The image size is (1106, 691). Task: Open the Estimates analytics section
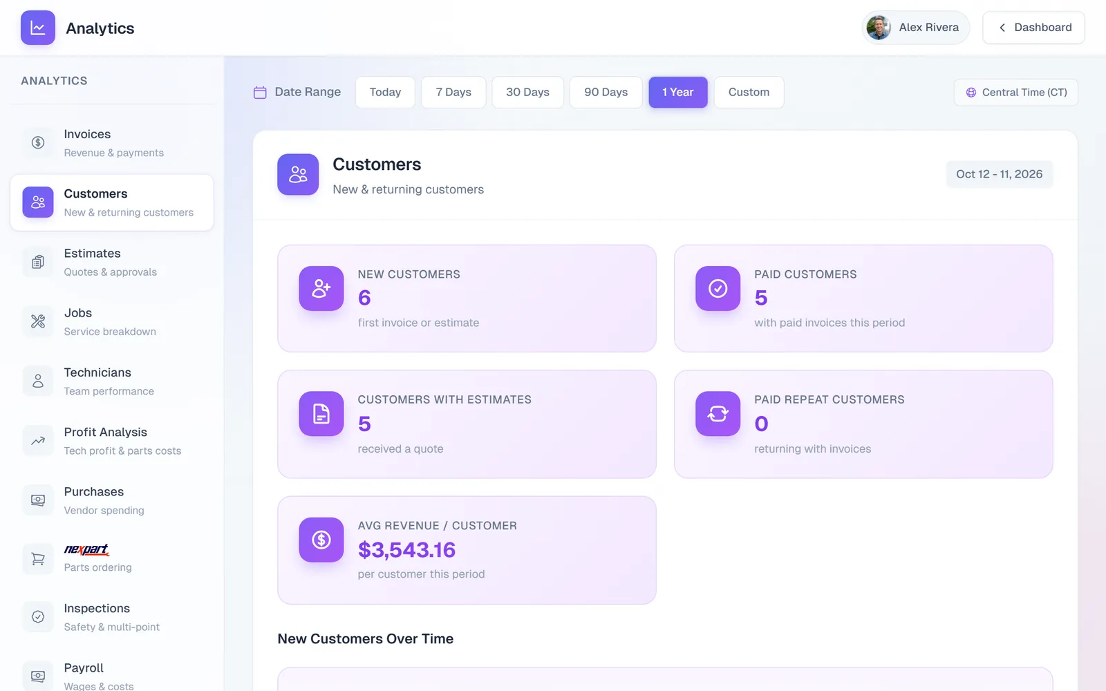point(112,262)
